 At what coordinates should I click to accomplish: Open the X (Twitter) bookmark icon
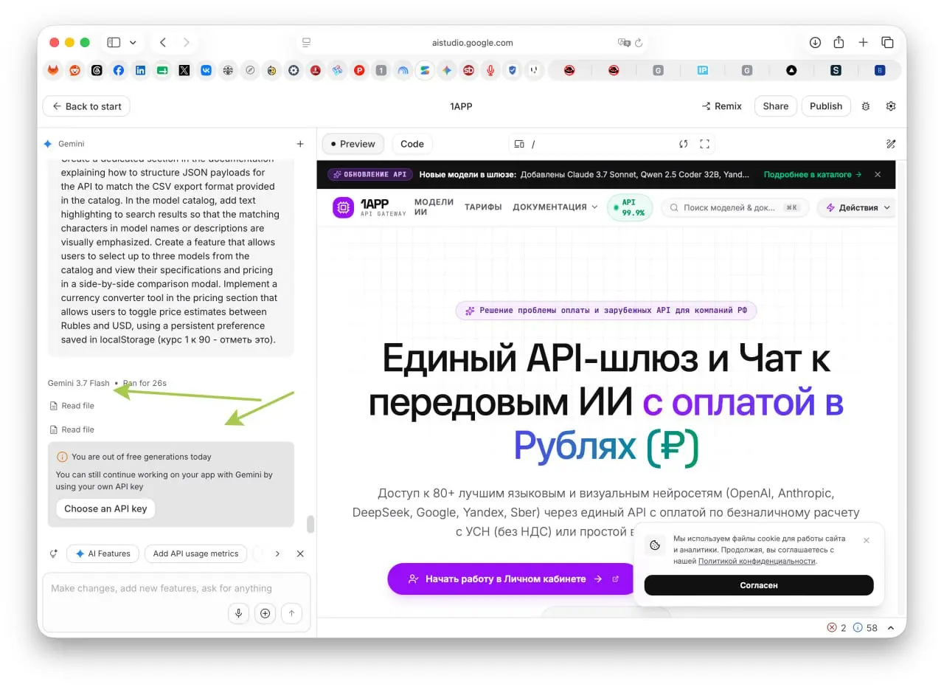pyautogui.click(x=184, y=71)
